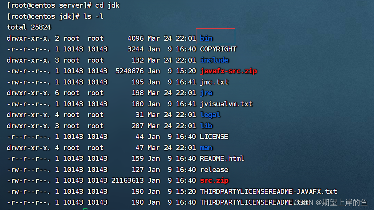Select the include directory name
374x210 pixels.
click(214, 60)
